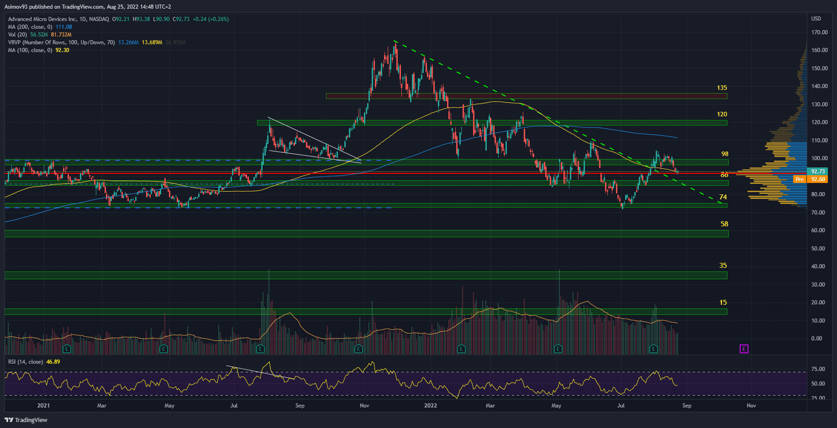Open earnings marker between 2022 and Mar
Image resolution: width=837 pixels, height=428 pixels.
pyautogui.click(x=461, y=349)
